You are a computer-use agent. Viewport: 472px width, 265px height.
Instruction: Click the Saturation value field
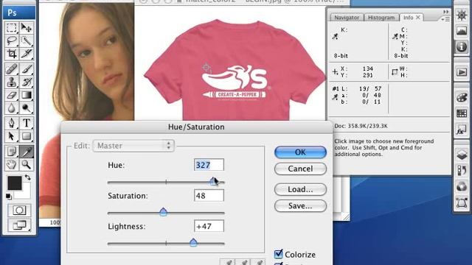pos(209,196)
